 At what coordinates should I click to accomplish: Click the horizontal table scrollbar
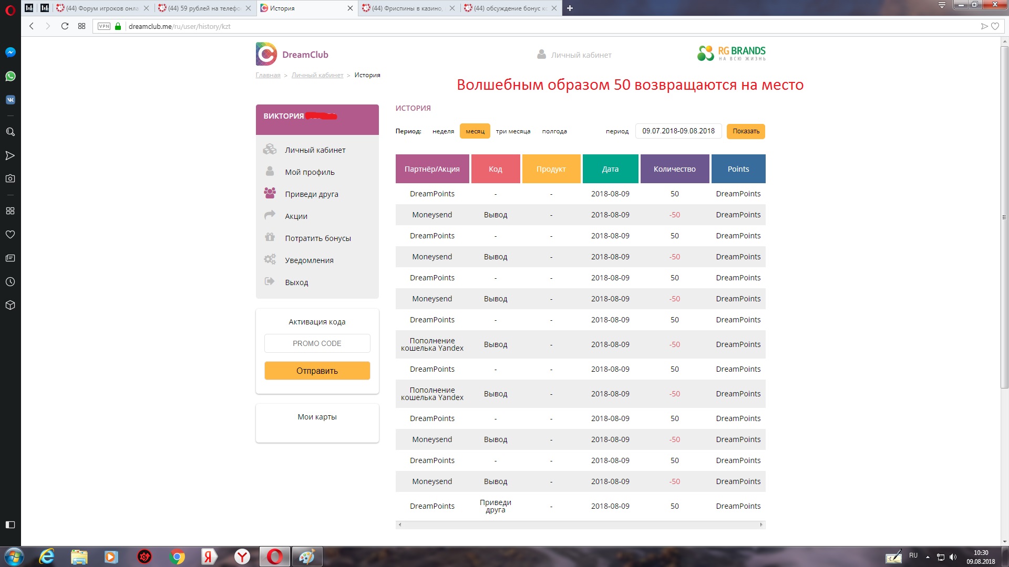(x=580, y=524)
